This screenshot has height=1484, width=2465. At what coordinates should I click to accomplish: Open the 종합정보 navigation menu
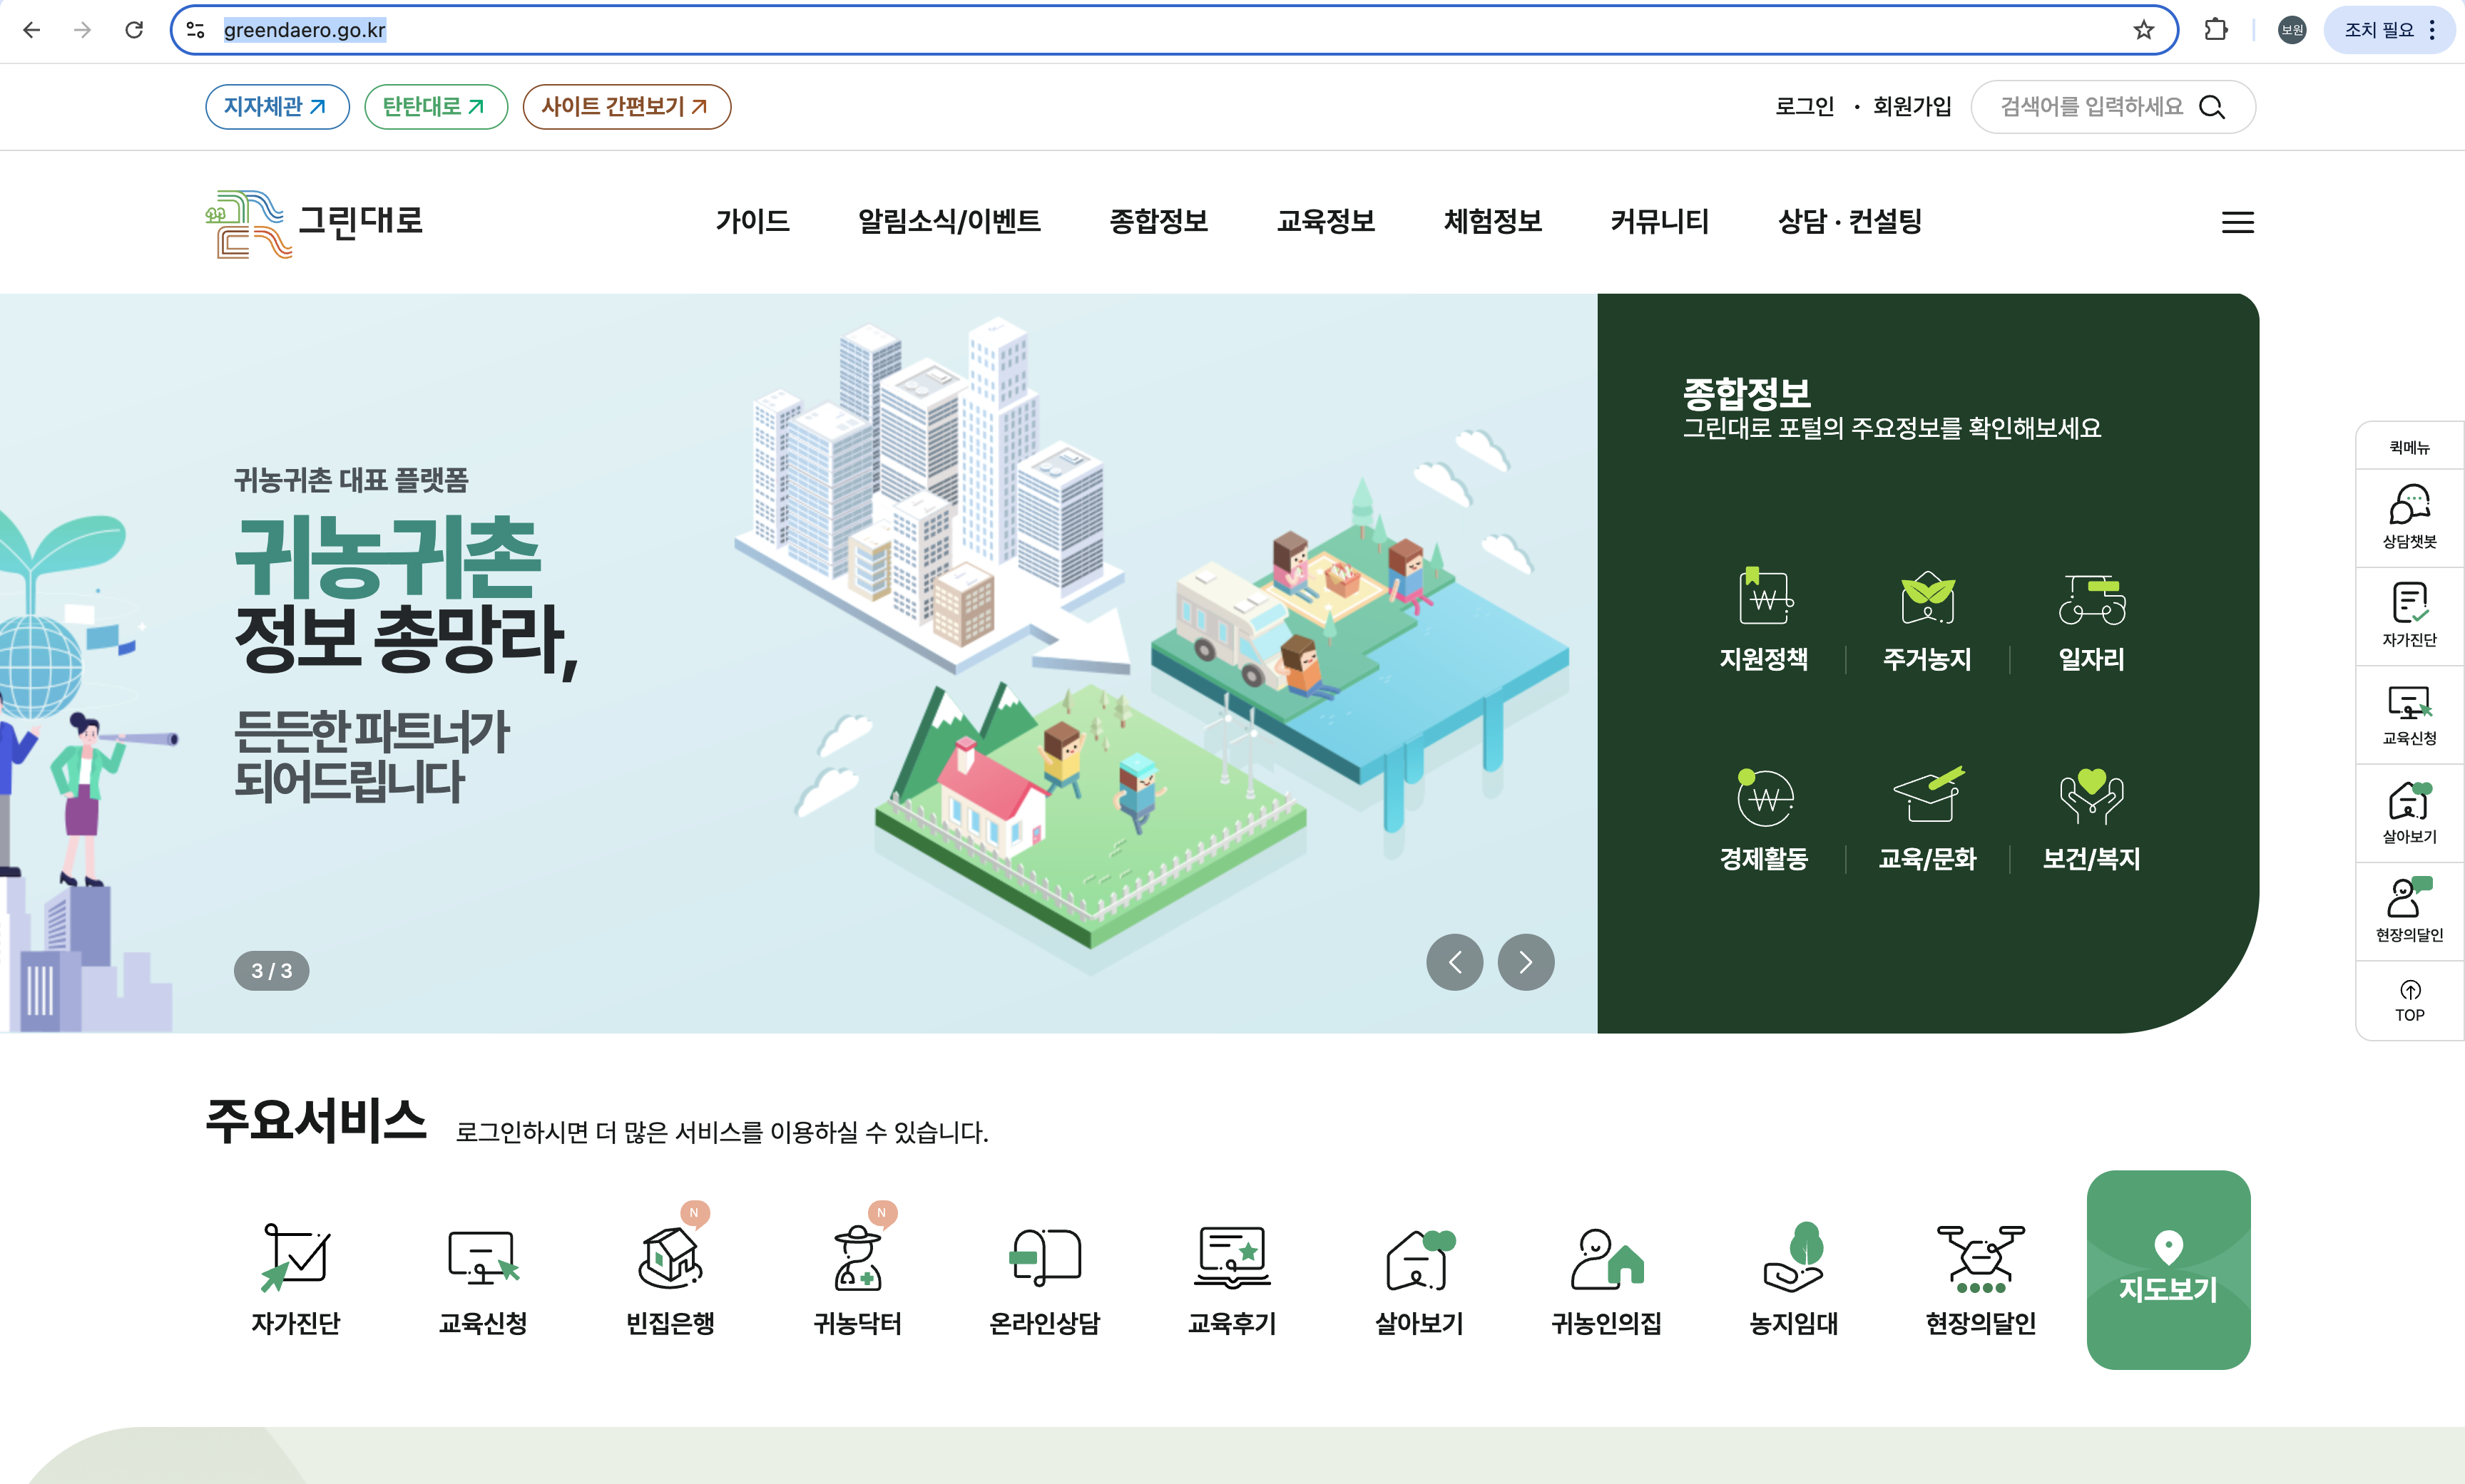coord(1158,221)
